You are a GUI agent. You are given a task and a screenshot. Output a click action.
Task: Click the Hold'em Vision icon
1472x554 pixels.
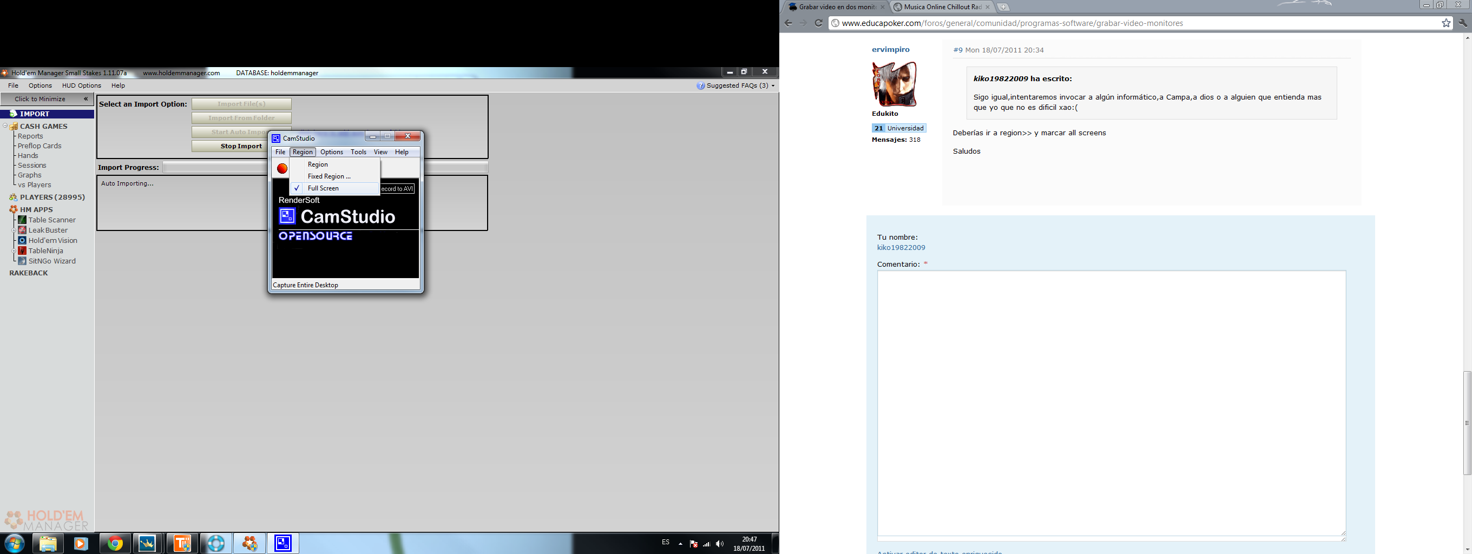tap(22, 240)
